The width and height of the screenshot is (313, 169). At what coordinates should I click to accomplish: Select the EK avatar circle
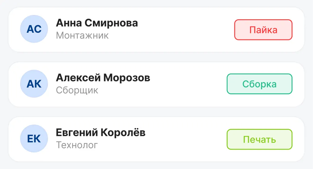[x=34, y=139]
